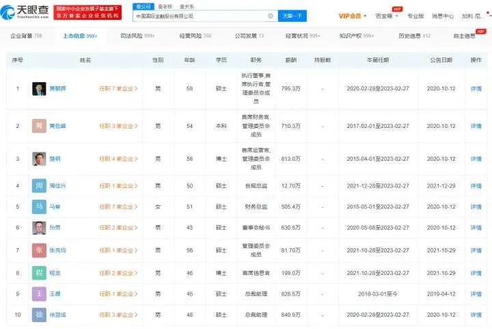Click green 程 avatar tile in row 8

tap(39, 273)
